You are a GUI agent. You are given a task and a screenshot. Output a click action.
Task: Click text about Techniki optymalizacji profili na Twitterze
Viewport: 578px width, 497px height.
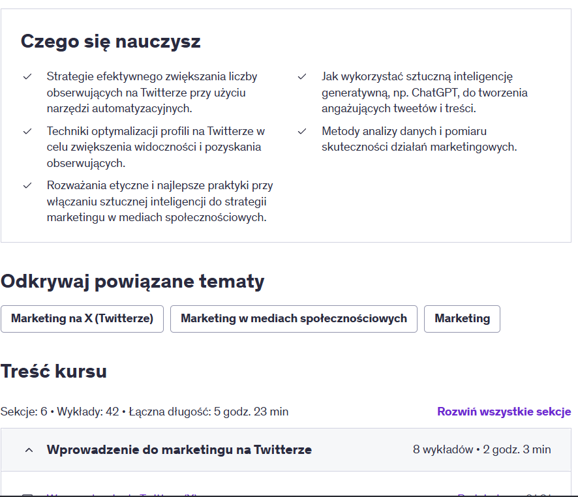[155, 147]
